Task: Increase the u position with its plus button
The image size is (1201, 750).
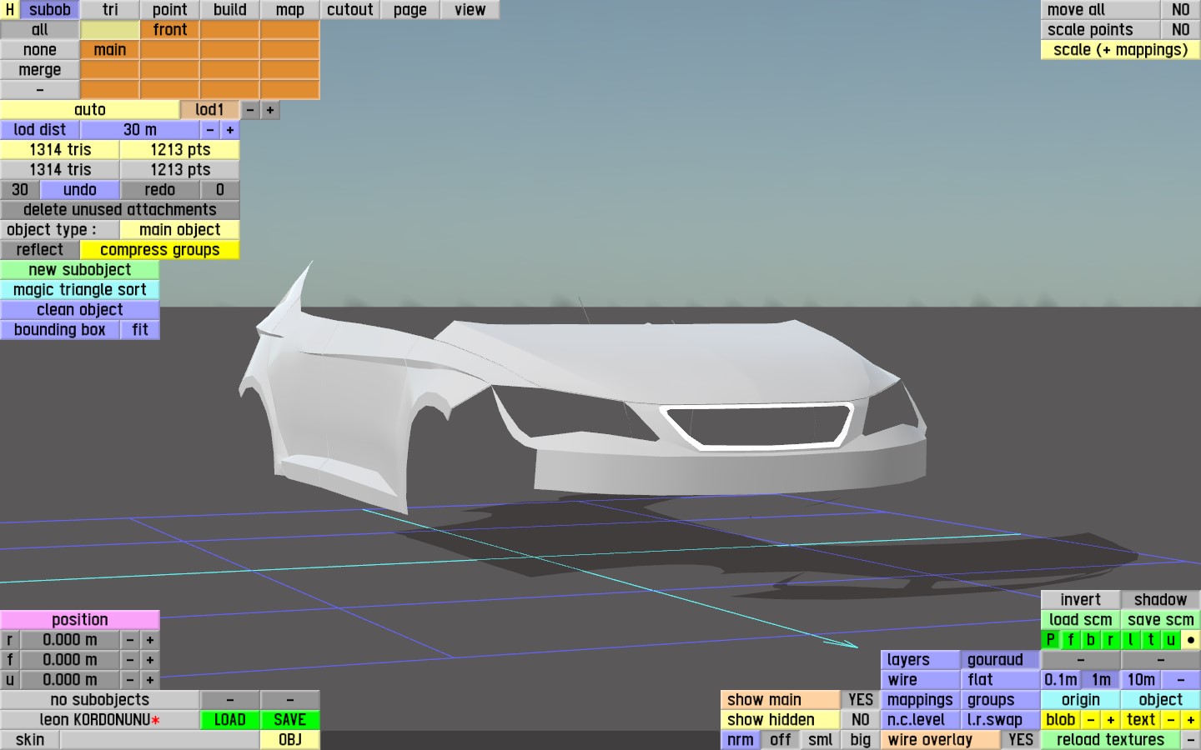Action: tap(150, 680)
